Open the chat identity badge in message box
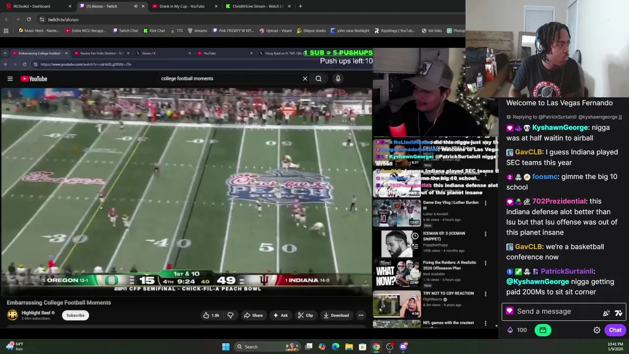629x354 pixels. pyautogui.click(x=509, y=311)
